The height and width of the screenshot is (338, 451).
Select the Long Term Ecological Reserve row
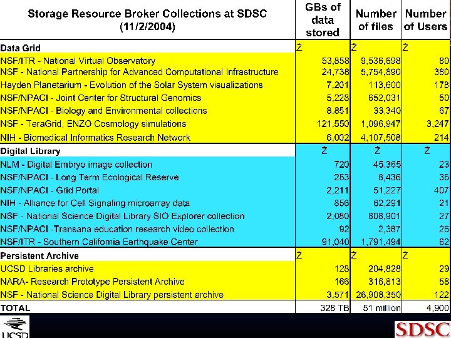coord(90,177)
